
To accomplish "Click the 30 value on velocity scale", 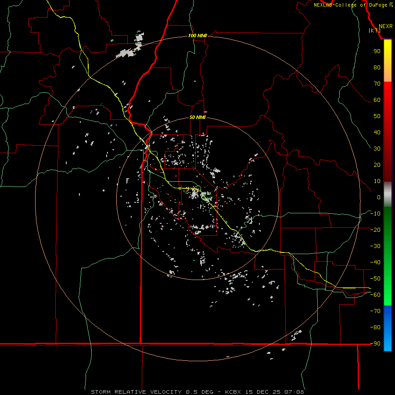I will (377, 149).
